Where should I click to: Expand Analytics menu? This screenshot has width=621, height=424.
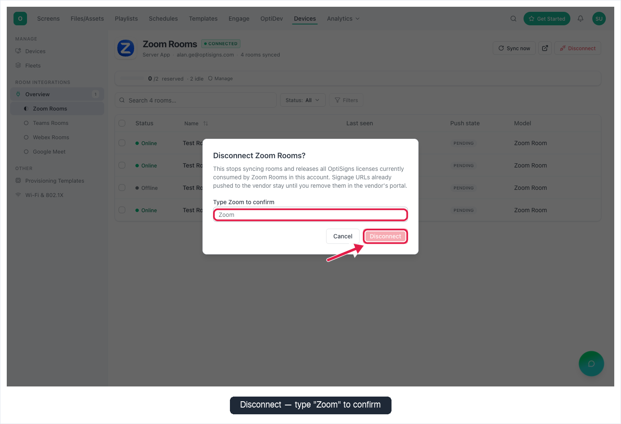coord(343,19)
